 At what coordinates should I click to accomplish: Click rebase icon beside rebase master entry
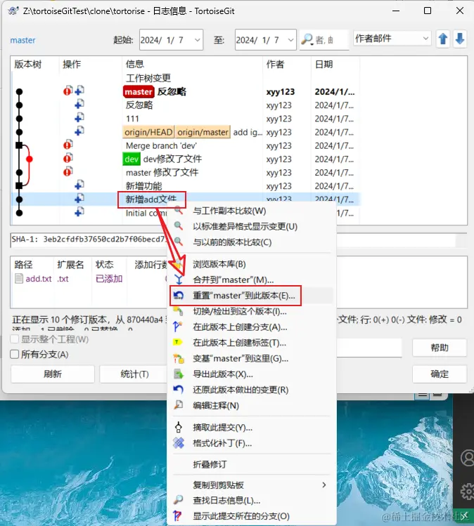[x=179, y=358]
